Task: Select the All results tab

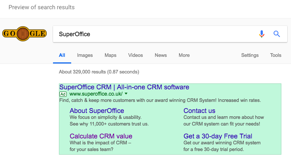Action: (x=62, y=55)
